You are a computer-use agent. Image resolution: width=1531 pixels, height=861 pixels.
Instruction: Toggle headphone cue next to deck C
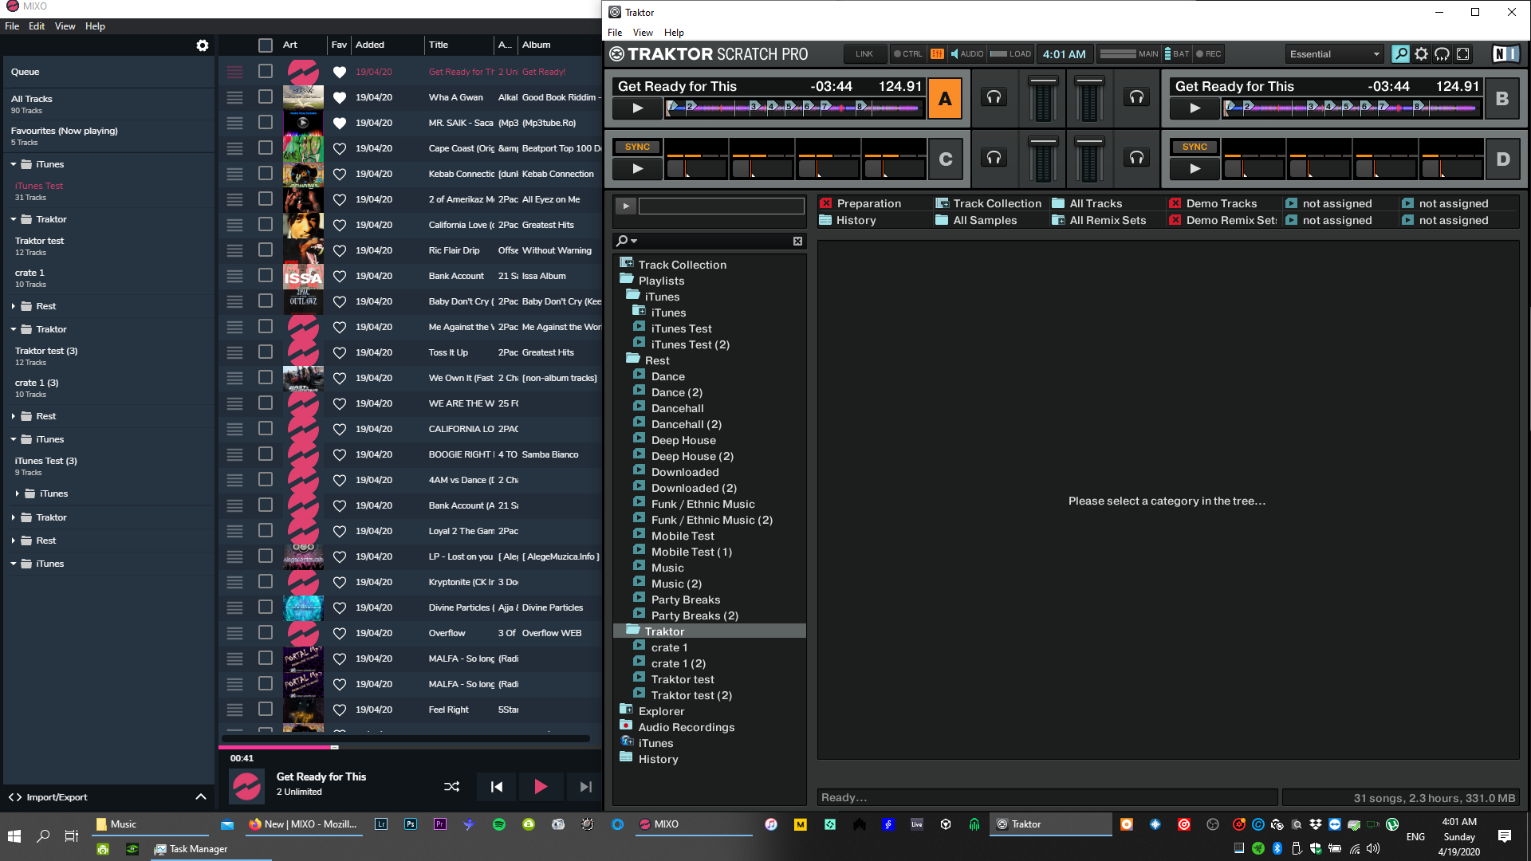click(x=994, y=158)
